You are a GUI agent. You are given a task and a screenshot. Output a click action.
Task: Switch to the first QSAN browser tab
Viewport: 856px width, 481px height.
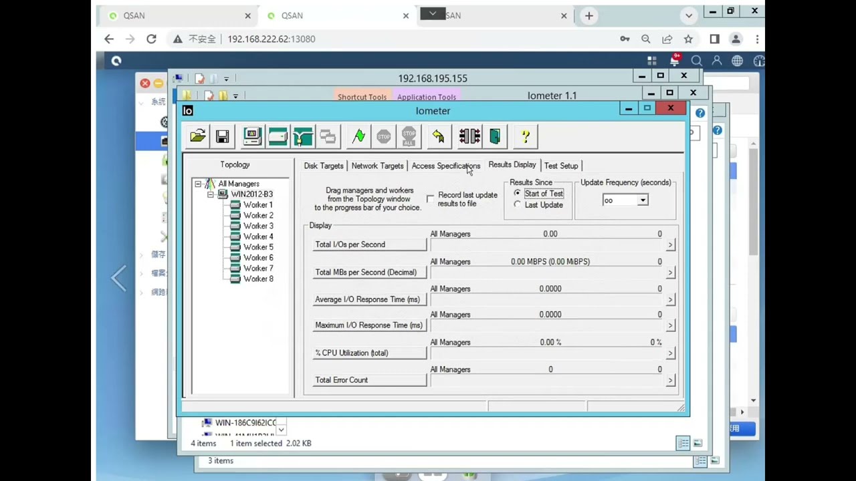177,15
